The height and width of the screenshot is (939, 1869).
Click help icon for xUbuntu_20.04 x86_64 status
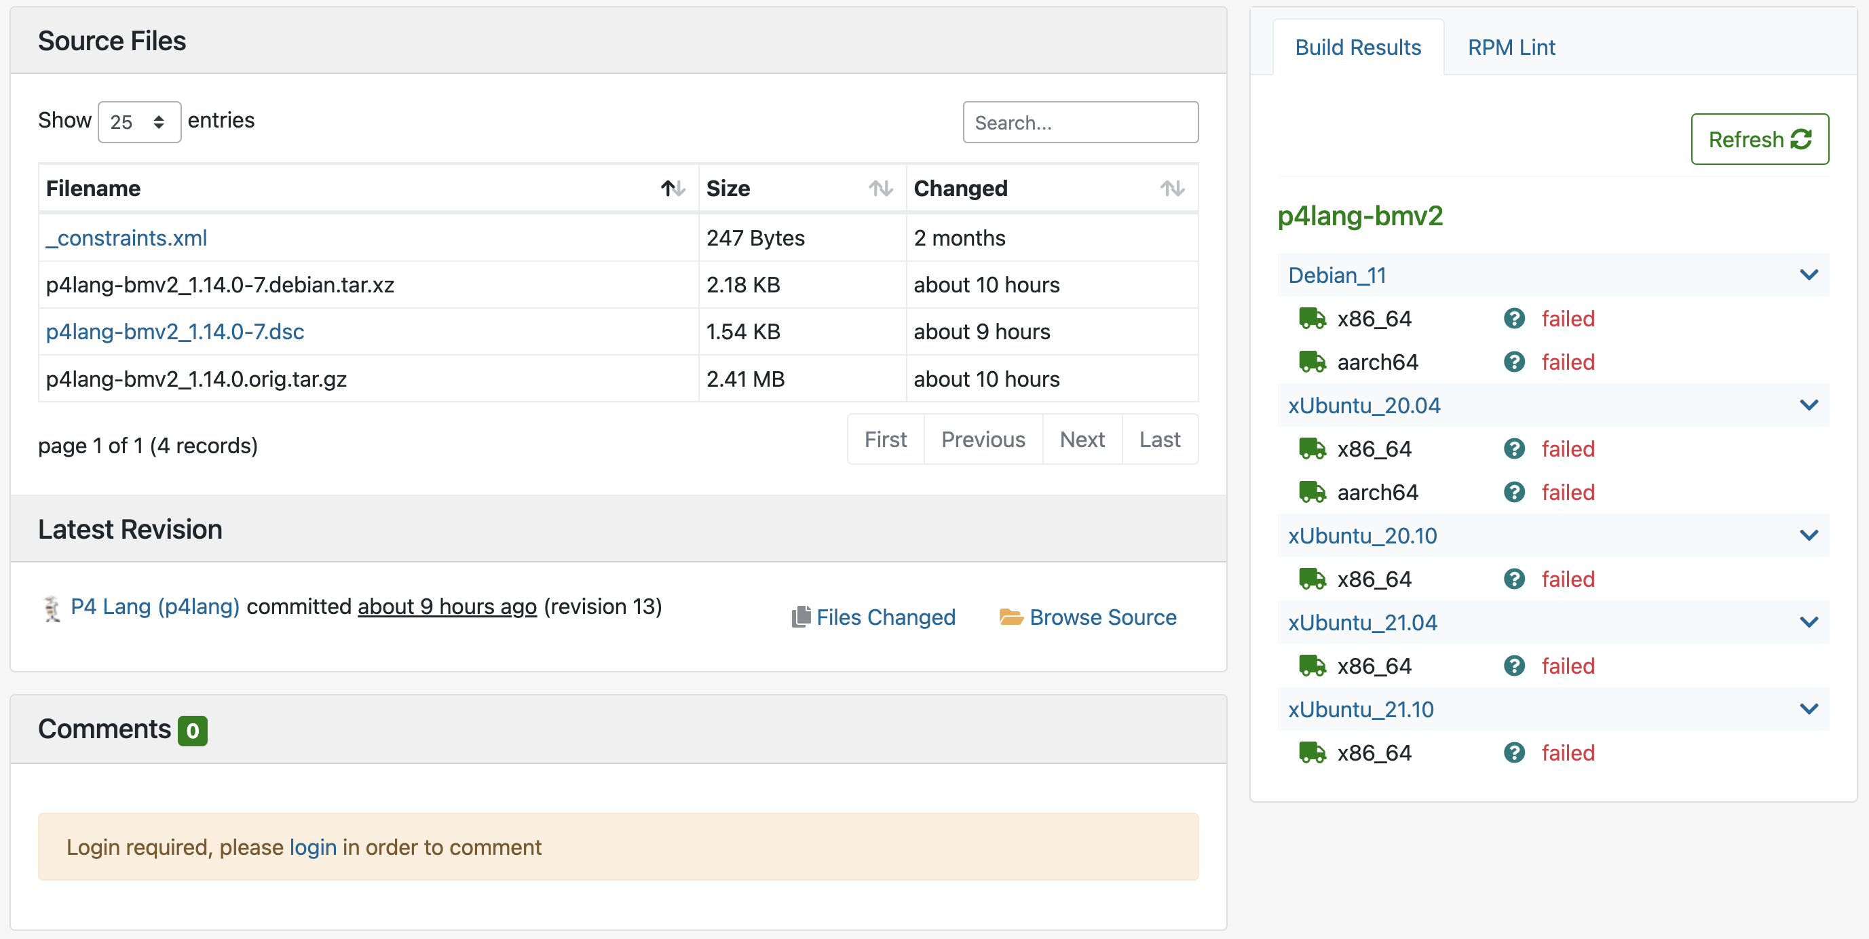coord(1514,449)
